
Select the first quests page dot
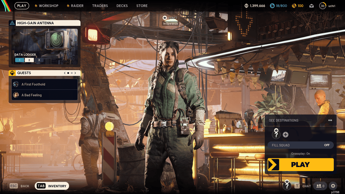[x=68, y=73]
